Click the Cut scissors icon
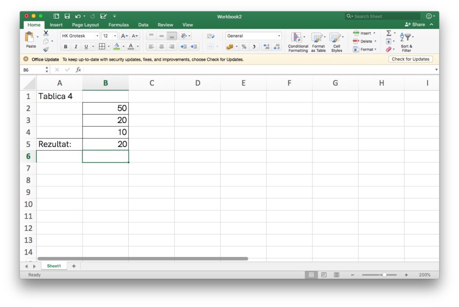Screen dimensions: 459x307 point(46,34)
